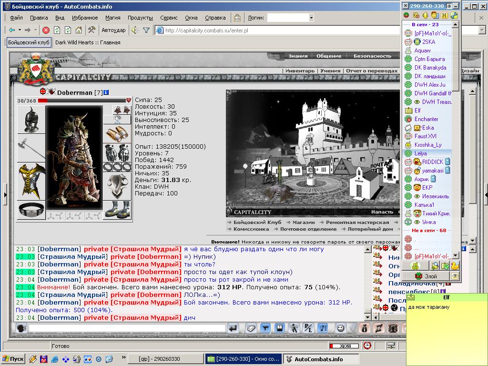Click the helmet equipment slot
488x366 pixels.
pyautogui.click(x=31, y=120)
